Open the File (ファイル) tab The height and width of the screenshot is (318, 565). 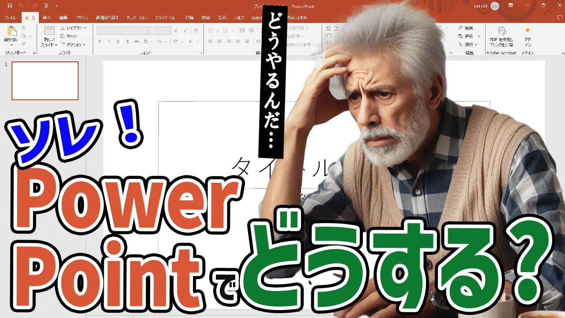pyautogui.click(x=10, y=18)
